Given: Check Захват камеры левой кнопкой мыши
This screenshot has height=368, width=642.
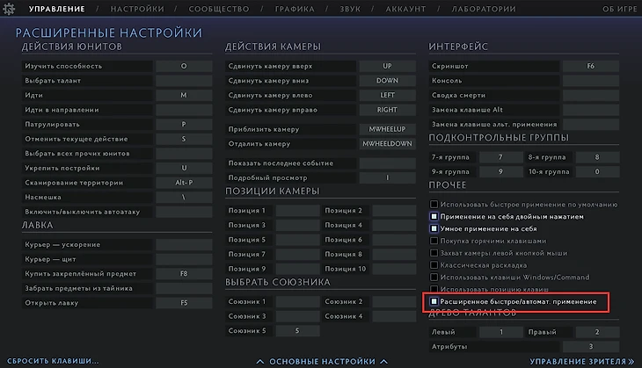Looking at the screenshot, I should (434, 253).
